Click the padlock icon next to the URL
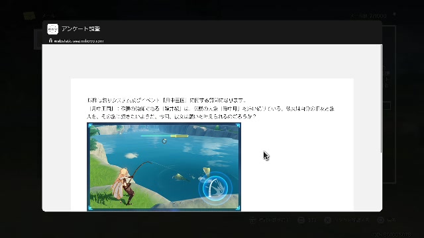The height and width of the screenshot is (238, 424). click(x=50, y=40)
